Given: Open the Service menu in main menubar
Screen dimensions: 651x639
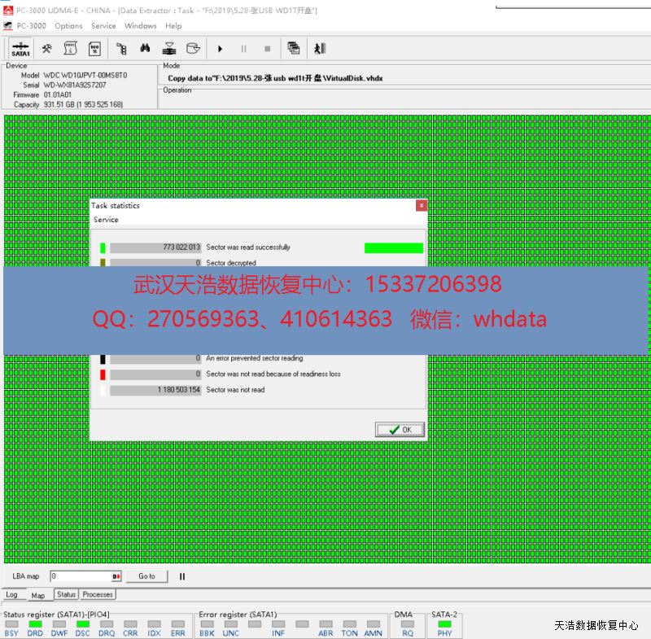Looking at the screenshot, I should tap(103, 26).
